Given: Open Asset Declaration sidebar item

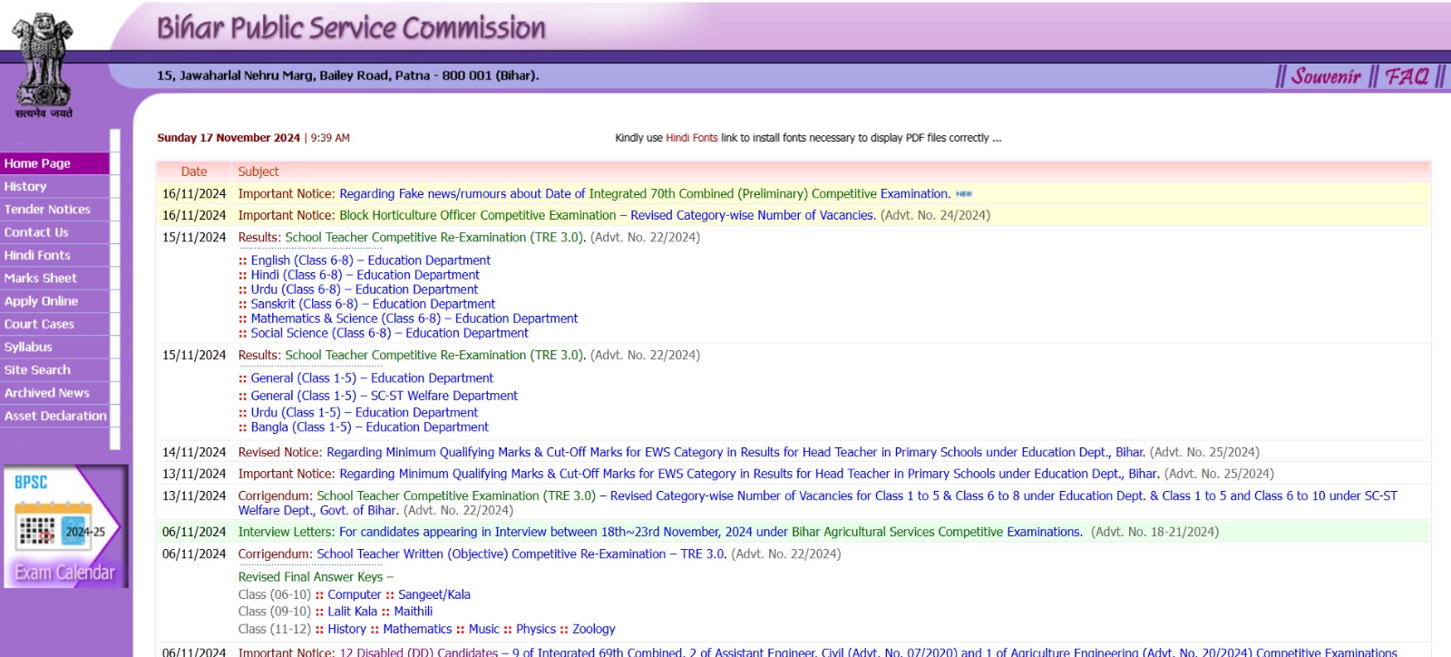Looking at the screenshot, I should click(55, 416).
